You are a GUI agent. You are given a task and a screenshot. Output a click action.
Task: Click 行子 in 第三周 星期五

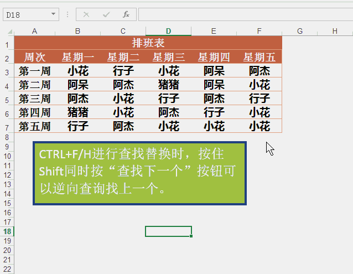point(259,99)
